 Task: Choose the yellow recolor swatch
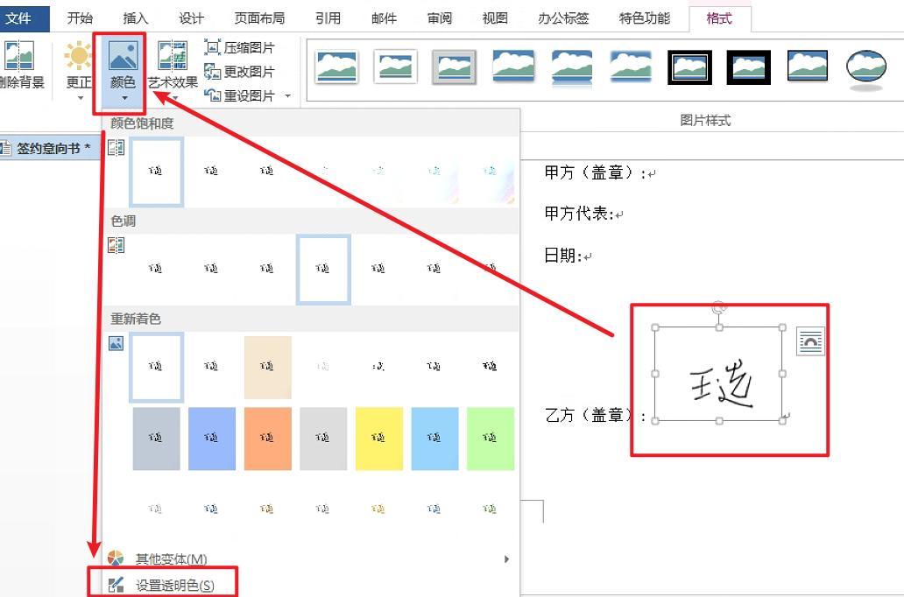coord(378,439)
